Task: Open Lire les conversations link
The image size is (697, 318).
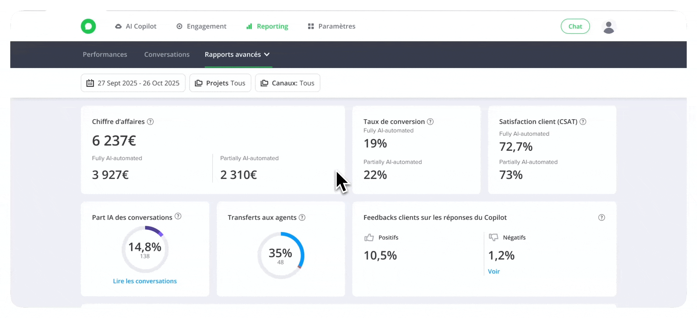Action: [145, 281]
